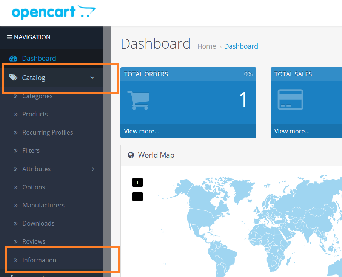Screen dimensions: 342x277
Task: Collapse the Catalog menu chevron
Action: [92, 77]
